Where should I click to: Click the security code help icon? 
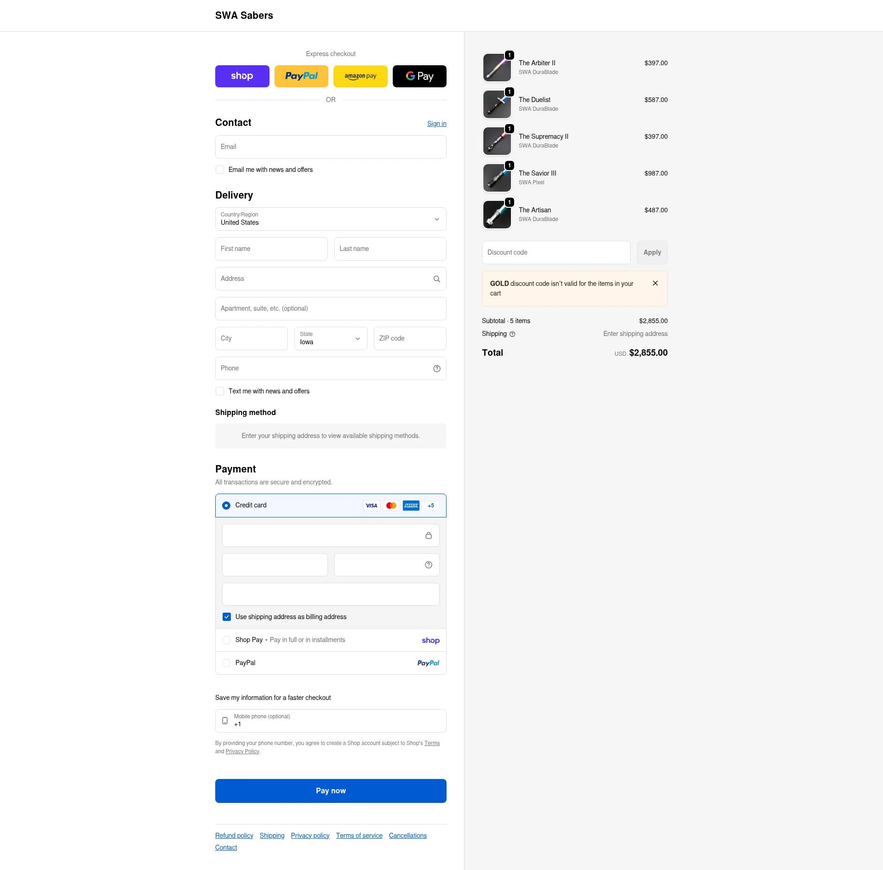[x=428, y=564]
